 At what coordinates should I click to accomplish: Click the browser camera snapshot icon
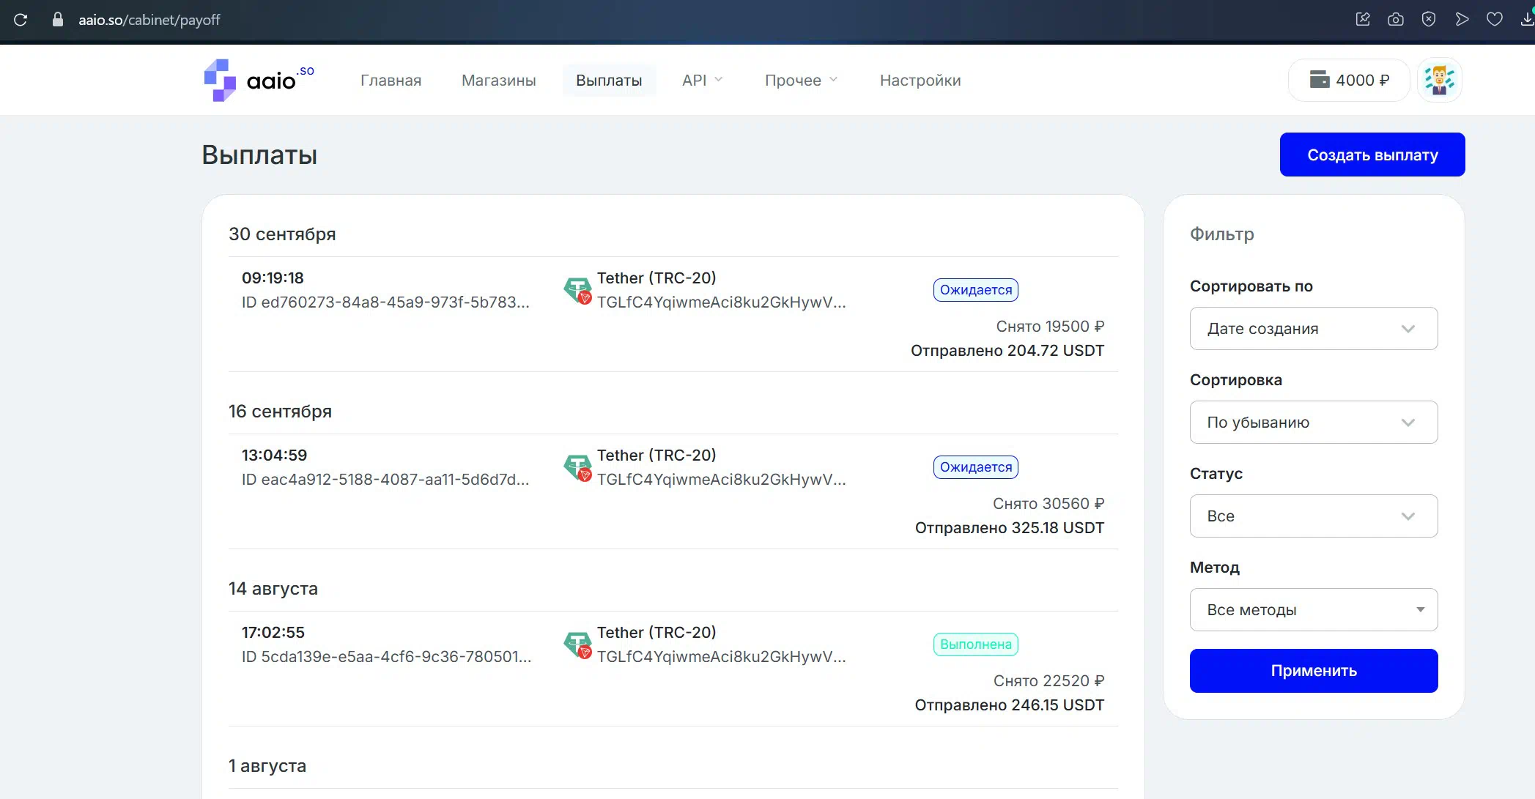pyautogui.click(x=1396, y=20)
